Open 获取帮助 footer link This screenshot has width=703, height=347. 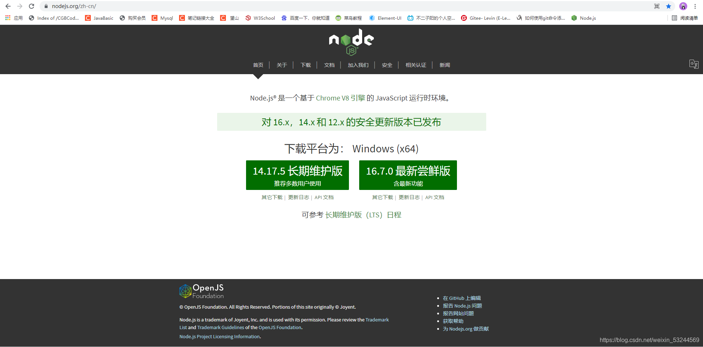click(453, 321)
